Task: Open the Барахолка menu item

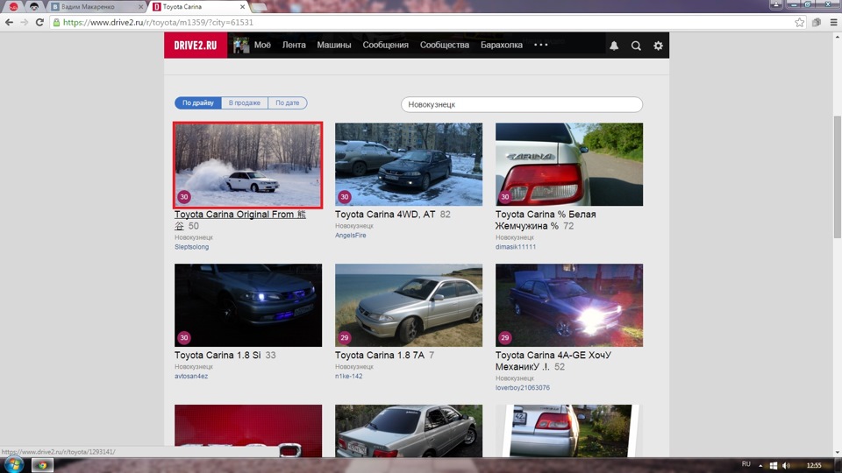Action: tap(502, 45)
